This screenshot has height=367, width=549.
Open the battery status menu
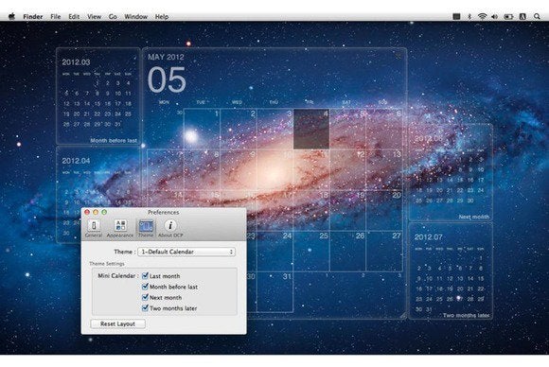tap(508, 16)
